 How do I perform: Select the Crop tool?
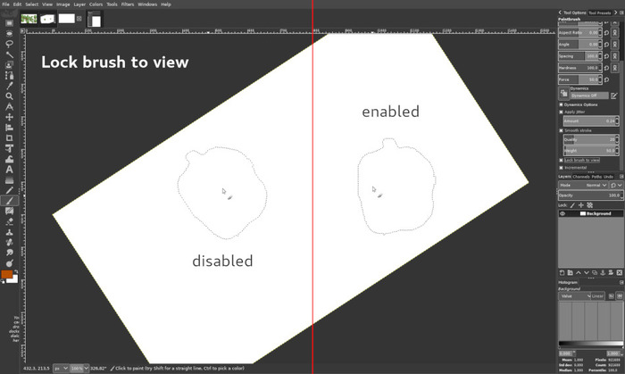pyautogui.click(x=9, y=137)
